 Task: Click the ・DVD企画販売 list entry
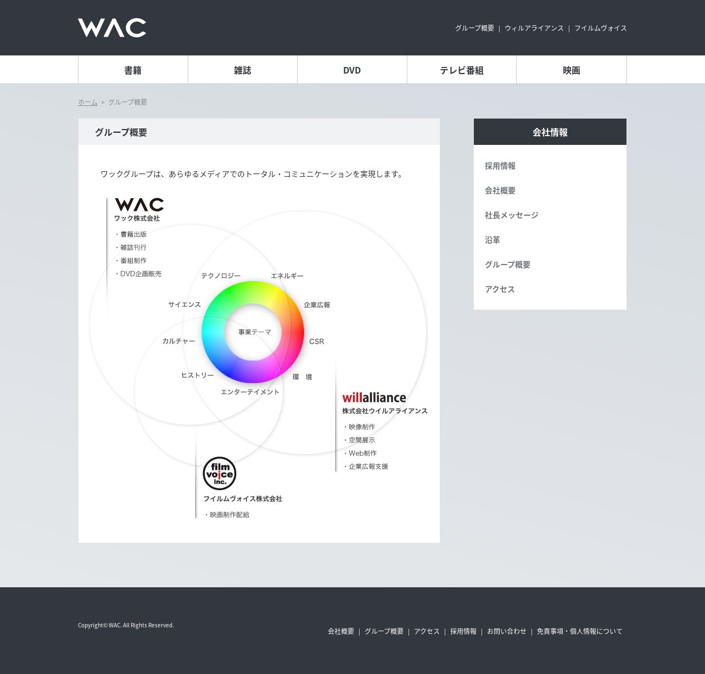(x=138, y=273)
